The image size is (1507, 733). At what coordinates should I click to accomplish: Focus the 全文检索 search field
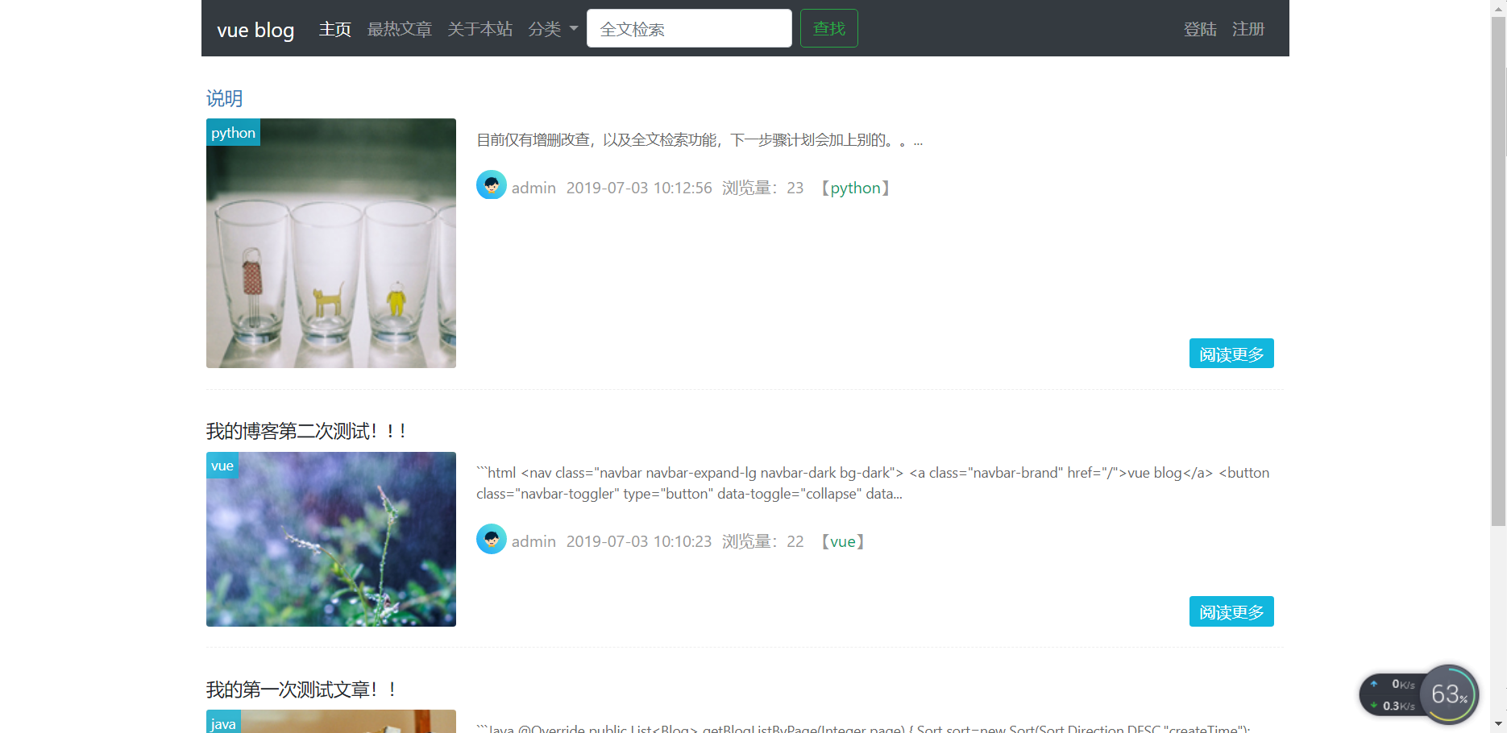689,28
